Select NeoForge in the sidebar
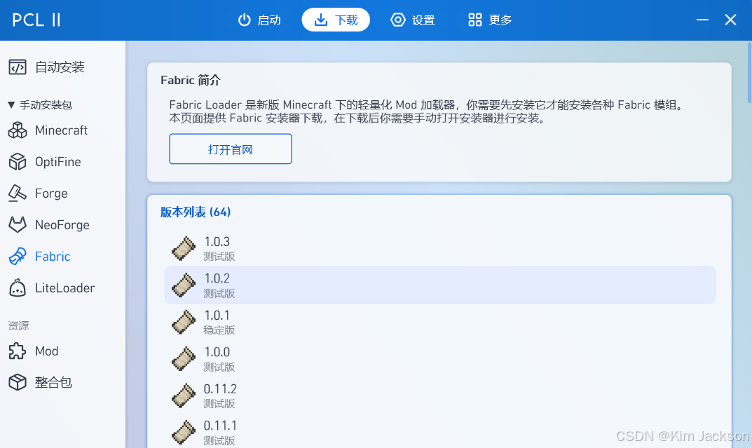The image size is (752, 448). (63, 225)
